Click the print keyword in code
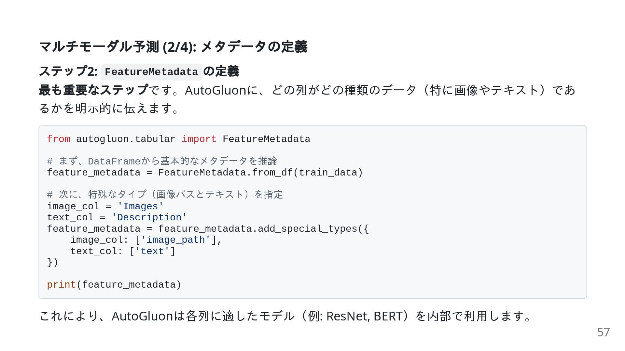The width and height of the screenshot is (625, 351). (61, 285)
